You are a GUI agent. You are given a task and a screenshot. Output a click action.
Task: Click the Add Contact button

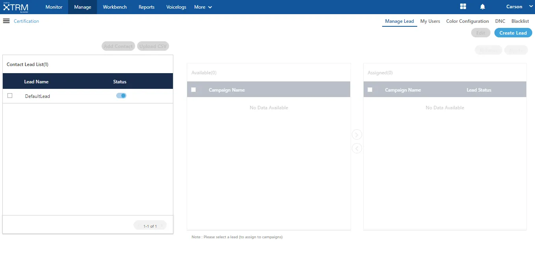pos(118,46)
